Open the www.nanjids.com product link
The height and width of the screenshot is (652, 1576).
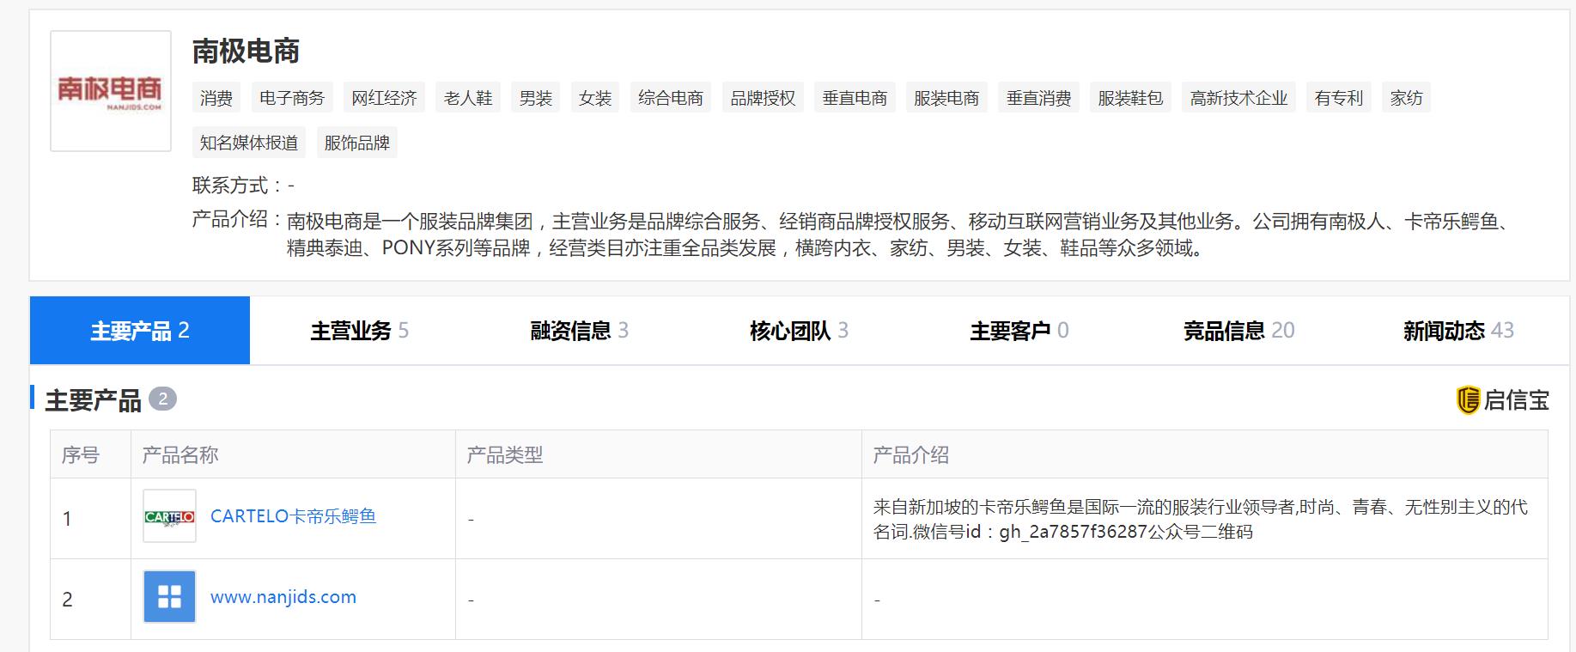pyautogui.click(x=283, y=597)
